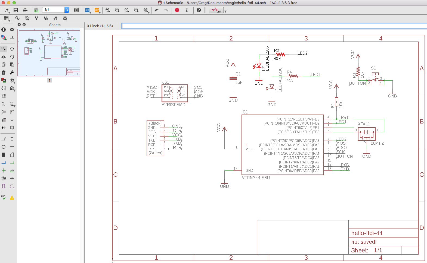Open the ULP run dropdown

(97, 10)
